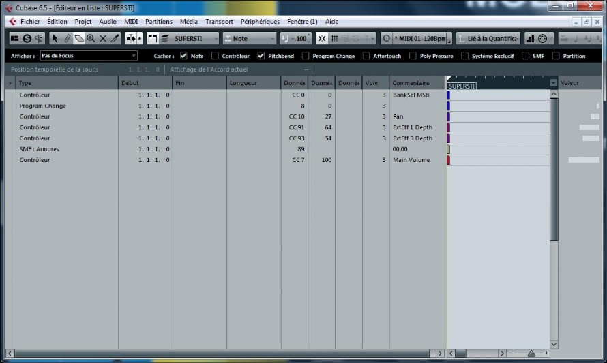Toggle the MIDI Input connector icon

(x=542, y=38)
